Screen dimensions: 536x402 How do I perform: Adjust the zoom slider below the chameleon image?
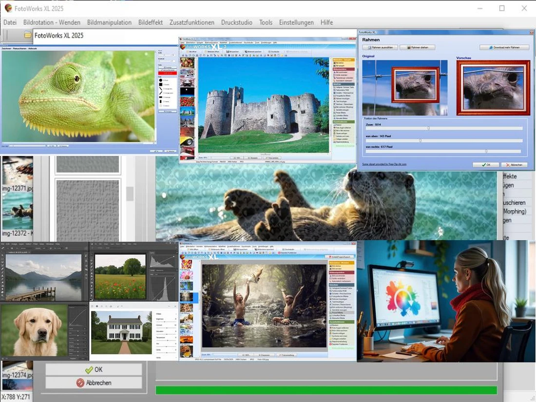click(27, 146)
